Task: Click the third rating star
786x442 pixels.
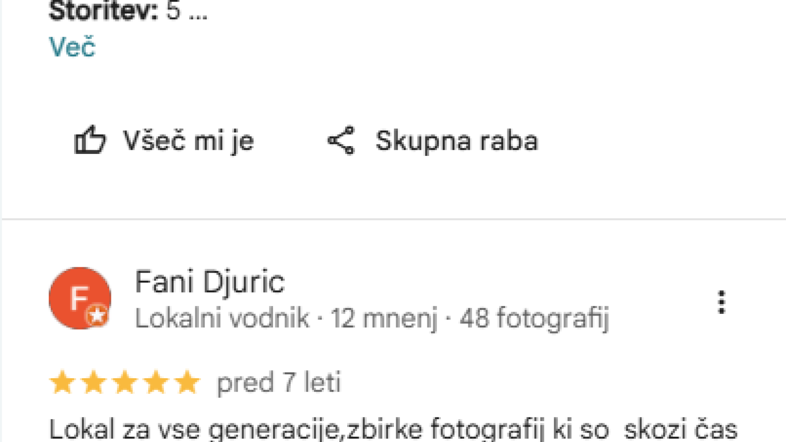Action: [x=125, y=382]
